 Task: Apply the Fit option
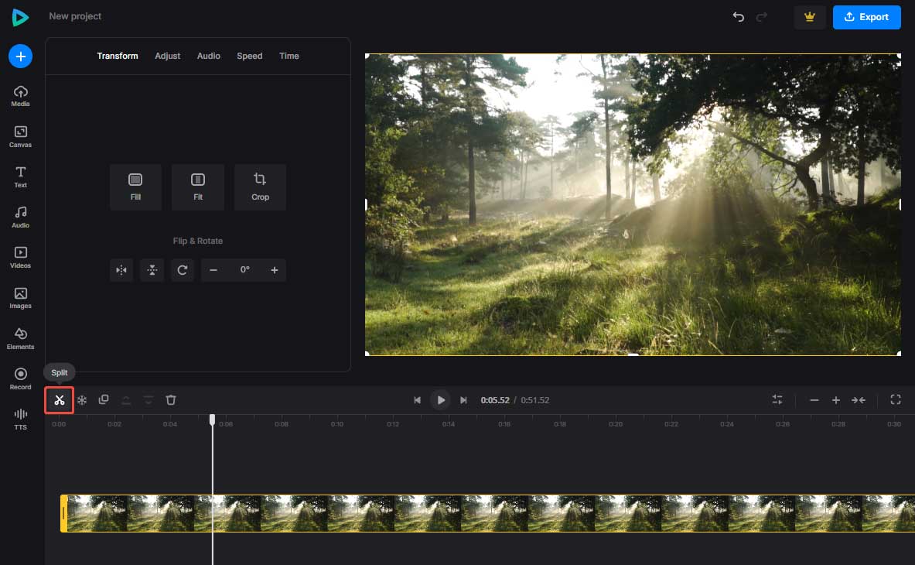pyautogui.click(x=198, y=187)
